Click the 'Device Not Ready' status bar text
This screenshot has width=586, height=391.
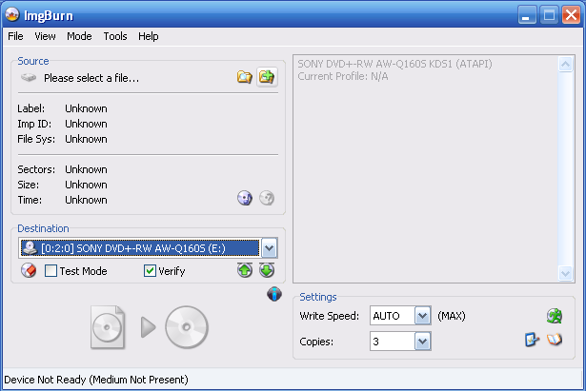96,380
